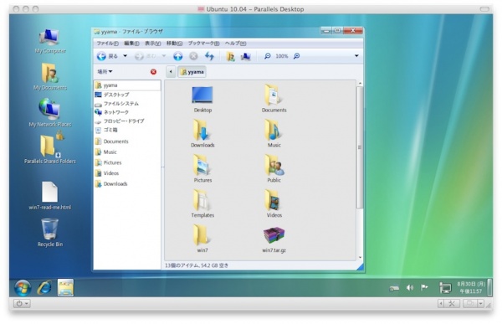Image resolution: width=502 pixels, height=324 pixels.
Task: Close the places sidebar pane
Action: pos(153,72)
